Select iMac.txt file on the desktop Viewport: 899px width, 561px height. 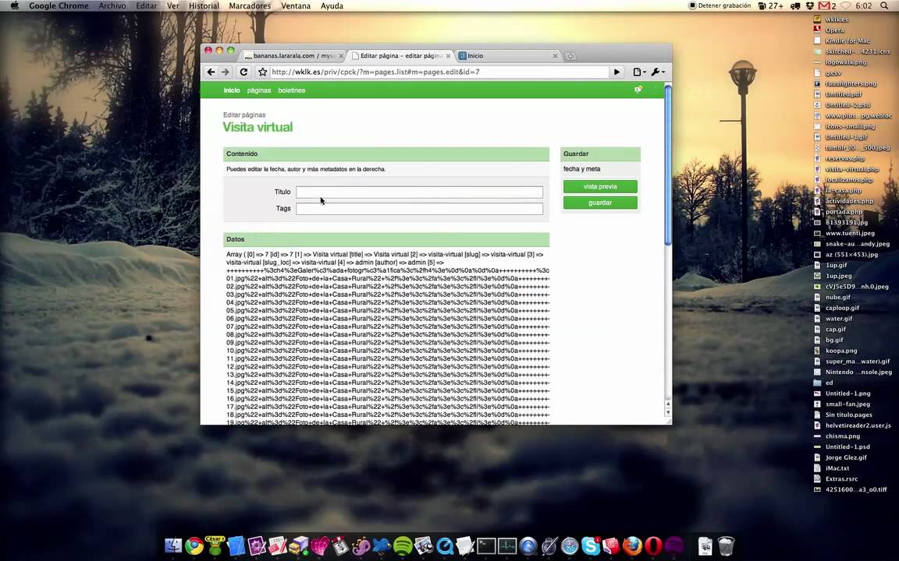(832, 468)
